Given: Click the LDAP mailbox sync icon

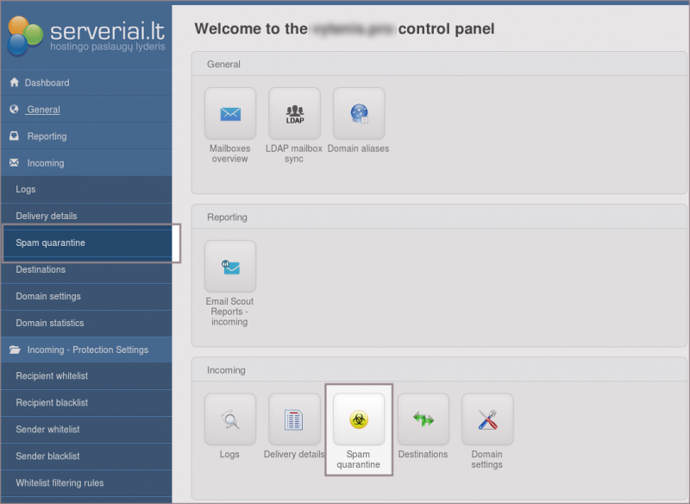Looking at the screenshot, I should 294,114.
